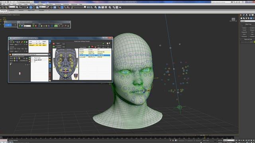Click the ViewCube in the viewport

233,19
